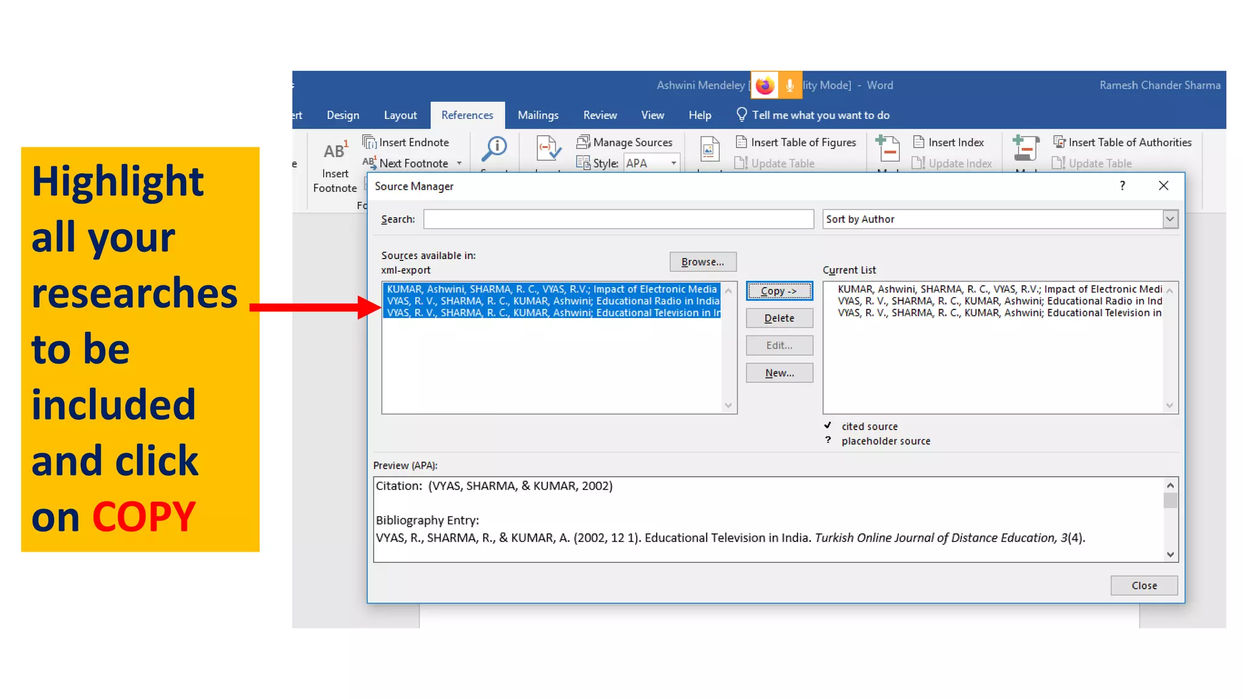Viewport: 1243px width, 699px height.
Task: Select Educational Television source in available list
Action: (552, 313)
